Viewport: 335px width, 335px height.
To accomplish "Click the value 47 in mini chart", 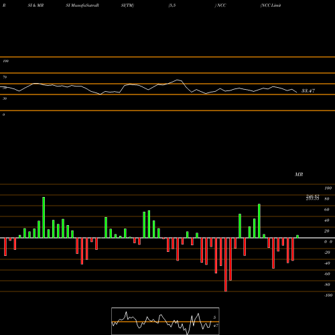I will coord(216,326).
